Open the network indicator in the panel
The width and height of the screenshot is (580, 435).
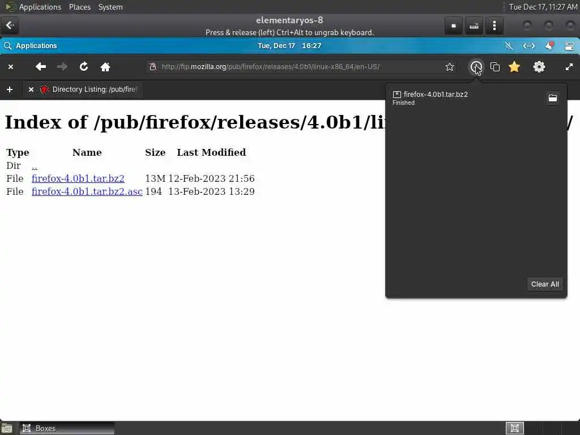click(x=529, y=46)
